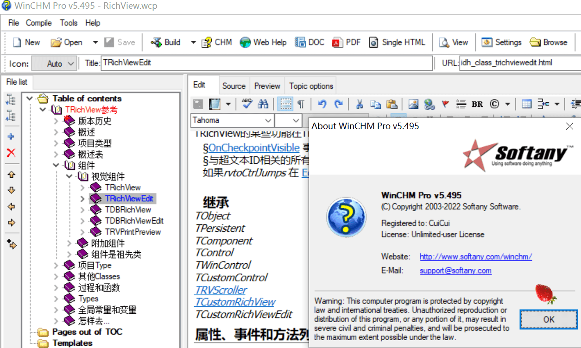Click the Build toolbar button
The width and height of the screenshot is (581, 348).
click(166, 42)
